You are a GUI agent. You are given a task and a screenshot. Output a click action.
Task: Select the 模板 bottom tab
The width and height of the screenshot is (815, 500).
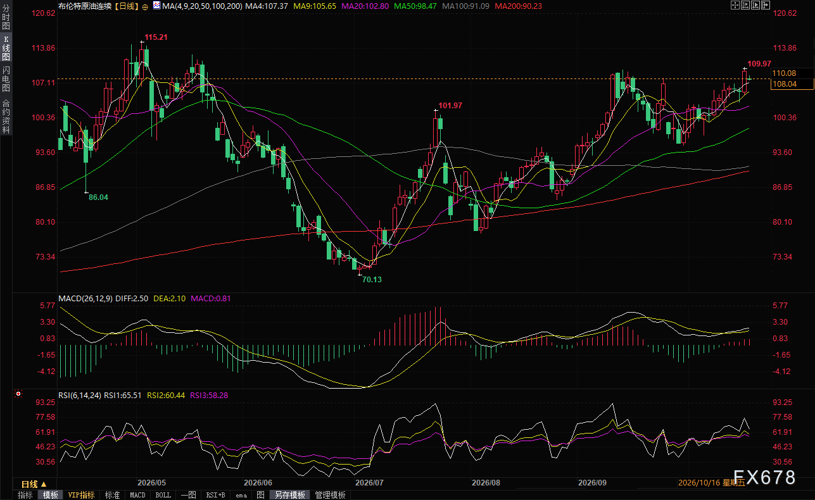[50, 495]
